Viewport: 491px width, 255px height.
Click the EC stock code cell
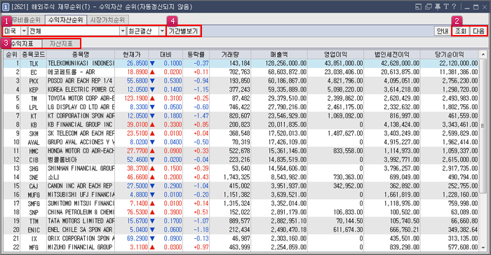click(x=34, y=72)
